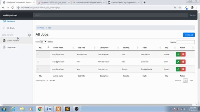Sort by the State column
Screen dimensions: 200x112
click(x=150, y=48)
